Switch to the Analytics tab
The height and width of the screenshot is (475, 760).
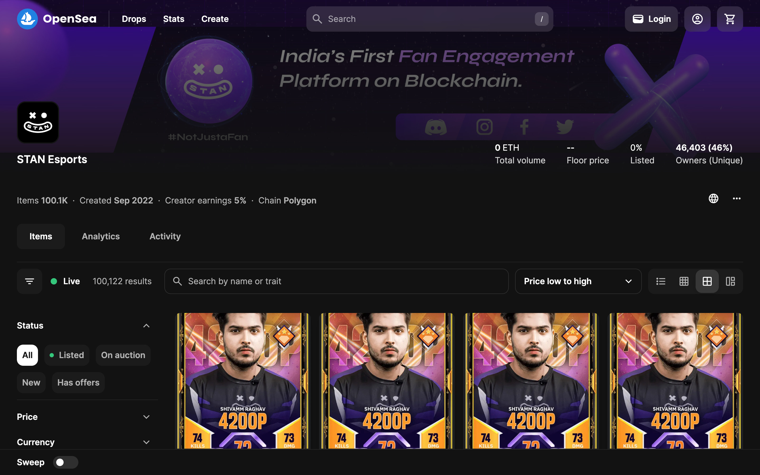101,236
